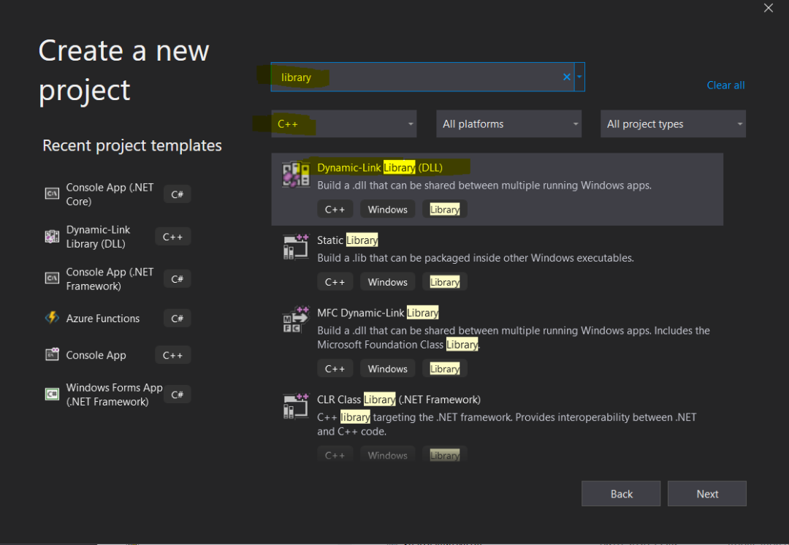This screenshot has height=545, width=789.
Task: Click the C# badge beside Windows Forms App
Action: tap(177, 395)
